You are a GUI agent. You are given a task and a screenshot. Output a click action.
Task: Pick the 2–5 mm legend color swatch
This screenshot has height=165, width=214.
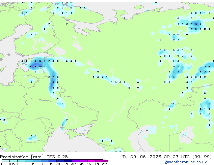coord(29,161)
